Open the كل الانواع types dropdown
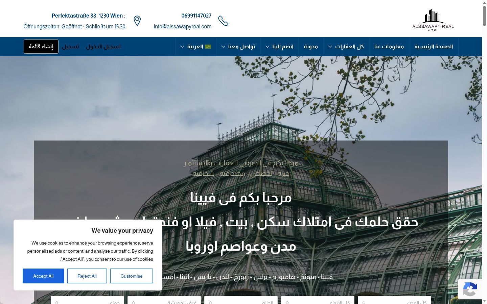This screenshot has width=487, height=304. point(318,300)
